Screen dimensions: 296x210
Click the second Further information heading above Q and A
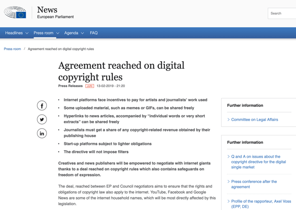[245, 142]
